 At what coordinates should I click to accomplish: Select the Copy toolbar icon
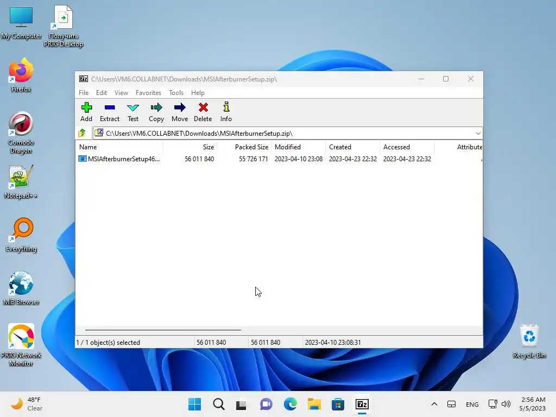pyautogui.click(x=156, y=112)
